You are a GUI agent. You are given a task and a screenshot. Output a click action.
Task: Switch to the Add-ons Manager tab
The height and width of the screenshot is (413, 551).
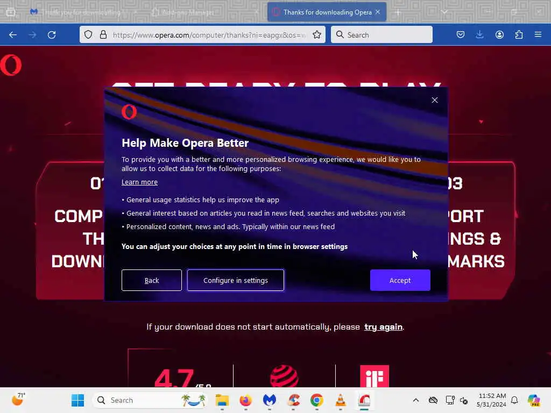point(204,12)
